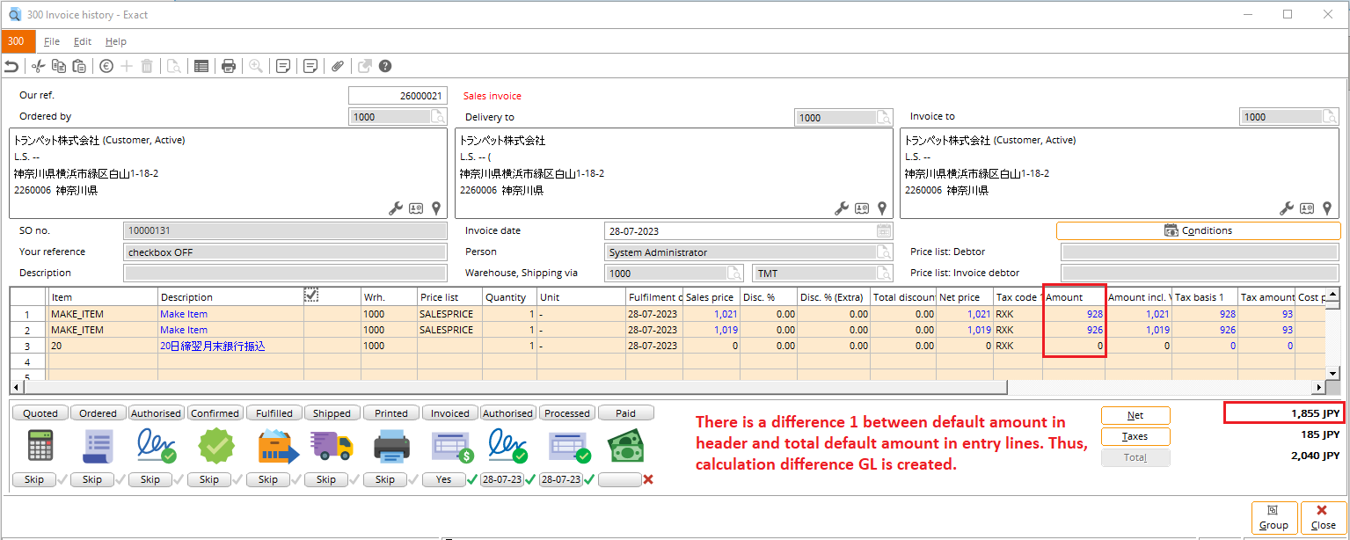Click the question mark Help icon
Image resolution: width=1350 pixels, height=540 pixels.
click(385, 66)
